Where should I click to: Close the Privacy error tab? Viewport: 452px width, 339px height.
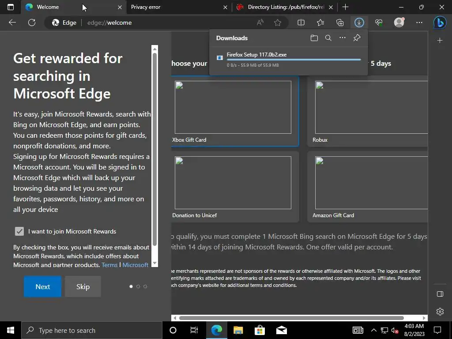[226, 7]
